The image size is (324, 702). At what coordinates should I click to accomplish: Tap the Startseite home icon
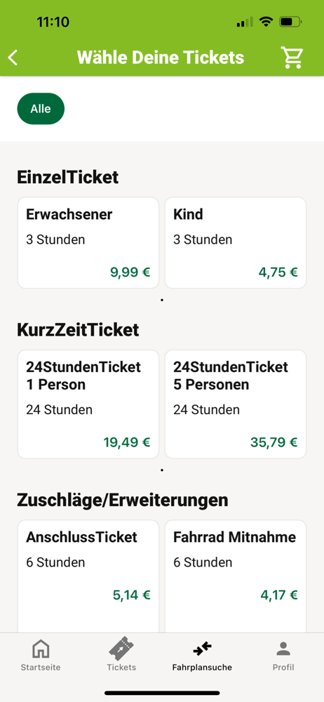41,649
